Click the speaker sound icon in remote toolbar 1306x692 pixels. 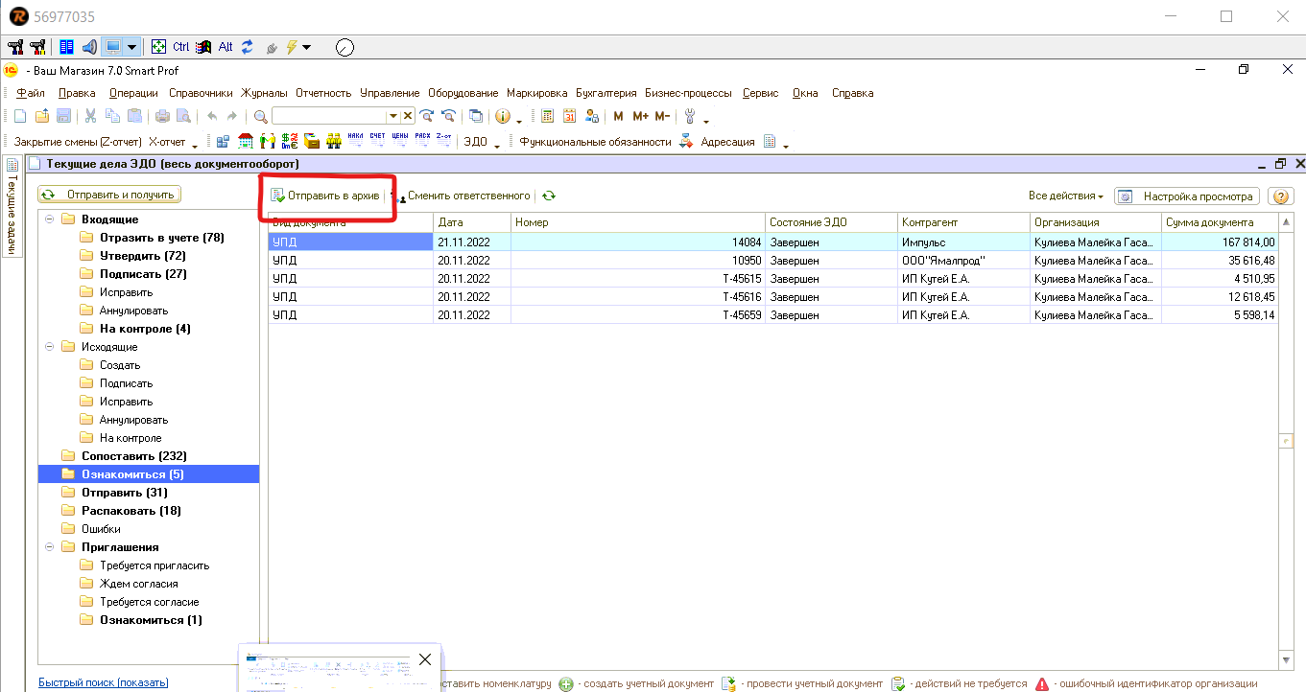tap(89, 46)
